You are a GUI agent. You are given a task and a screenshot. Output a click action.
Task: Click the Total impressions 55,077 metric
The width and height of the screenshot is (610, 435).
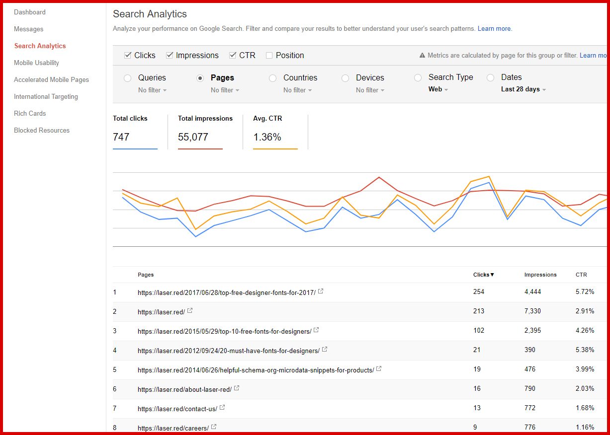pyautogui.click(x=205, y=131)
